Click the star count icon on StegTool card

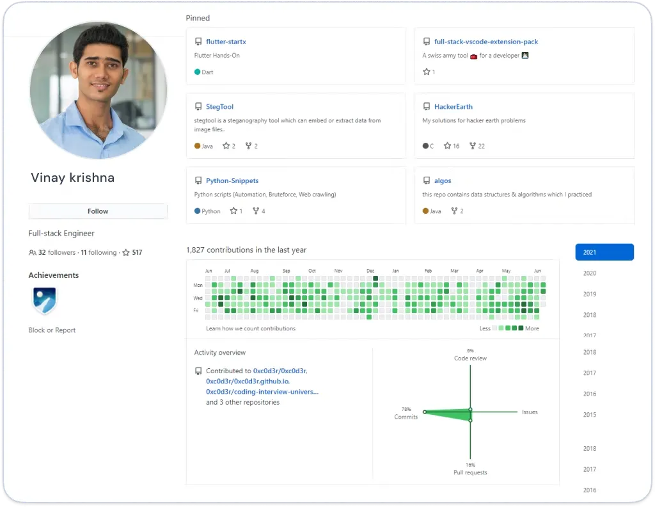226,145
